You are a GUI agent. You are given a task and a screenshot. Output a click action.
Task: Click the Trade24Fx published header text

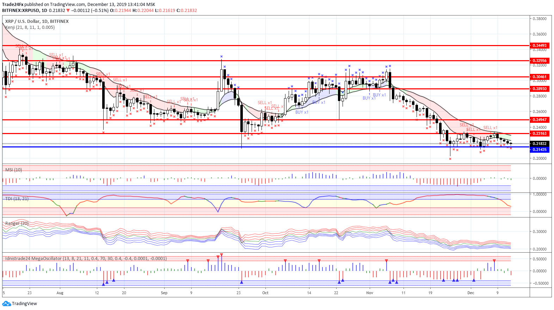[79, 4]
